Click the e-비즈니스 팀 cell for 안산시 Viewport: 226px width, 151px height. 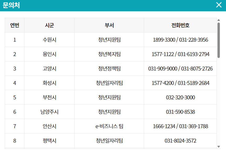tap(109, 126)
